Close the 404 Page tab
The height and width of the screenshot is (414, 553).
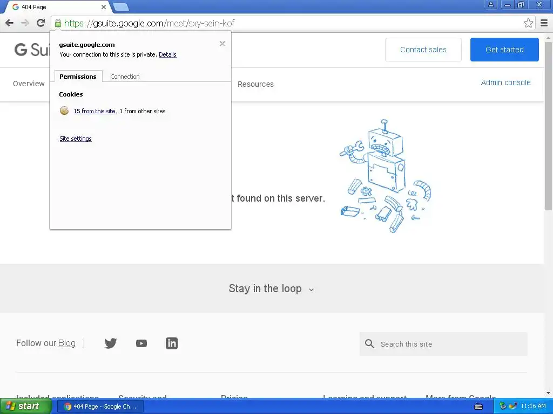point(103,7)
